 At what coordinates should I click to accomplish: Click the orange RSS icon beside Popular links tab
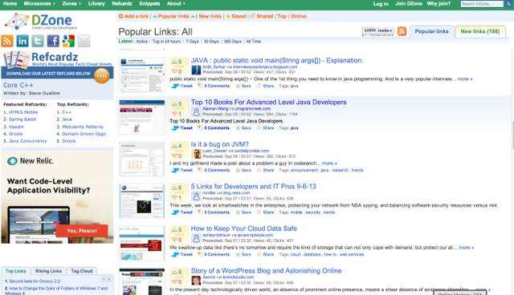coord(402,31)
